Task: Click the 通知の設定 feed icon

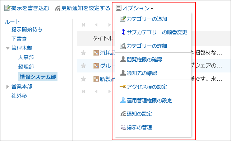Action: (x=123, y=114)
